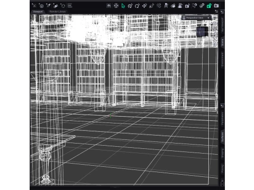The image size is (254, 190).
Task: Select the Joint Editor compass-shaped tool
Action: coord(166,6)
